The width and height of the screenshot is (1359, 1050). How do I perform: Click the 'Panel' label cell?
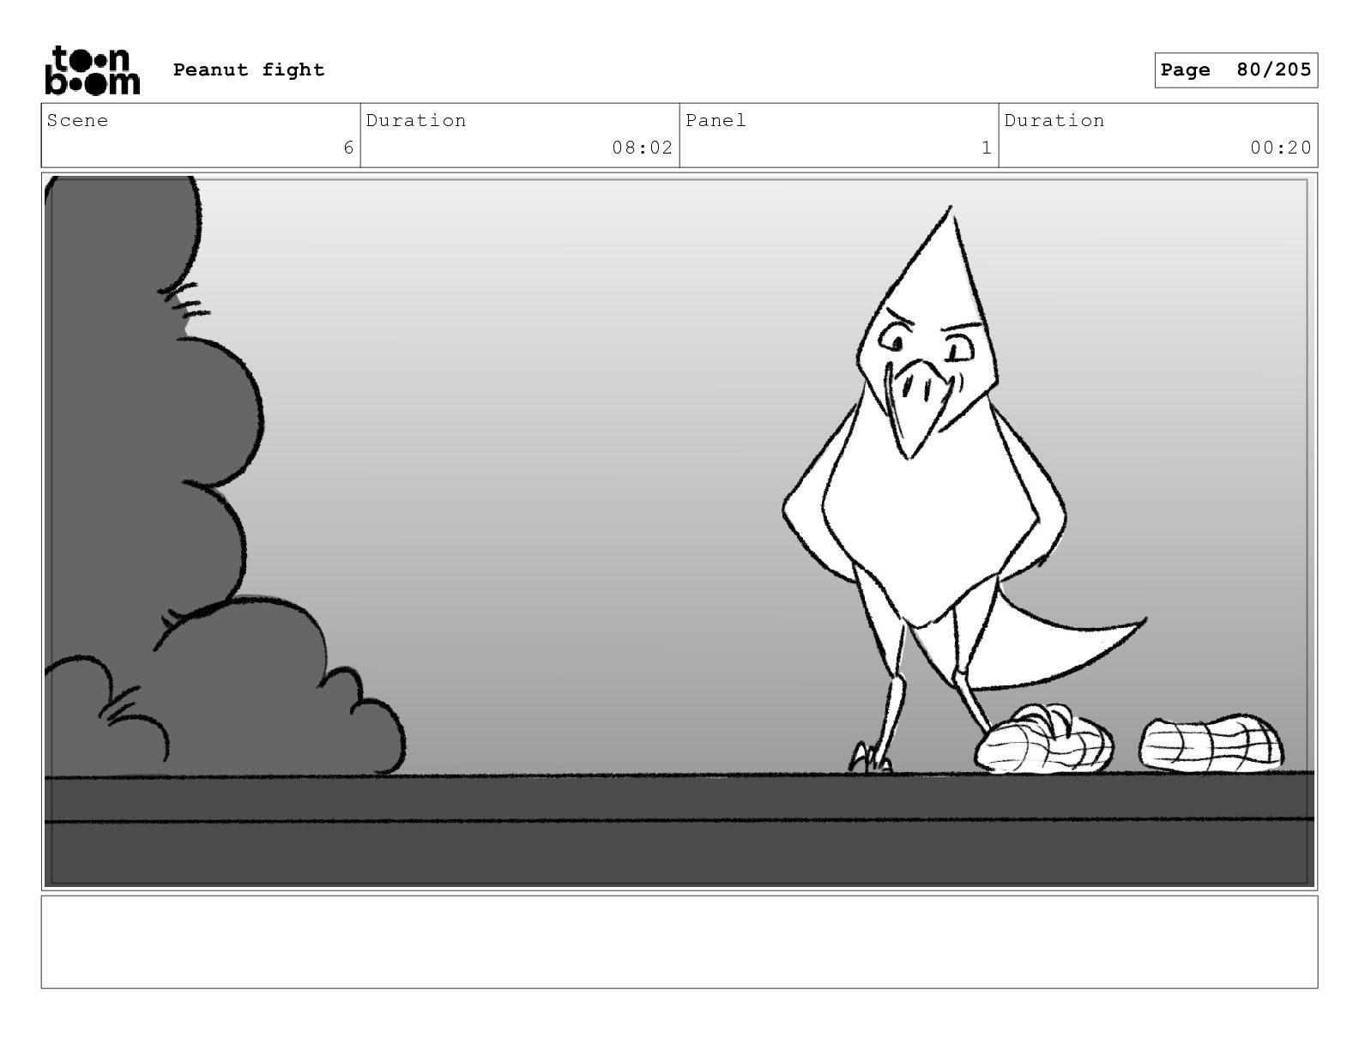(x=839, y=136)
